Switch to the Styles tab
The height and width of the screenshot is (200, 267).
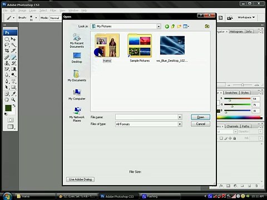[x=245, y=93]
